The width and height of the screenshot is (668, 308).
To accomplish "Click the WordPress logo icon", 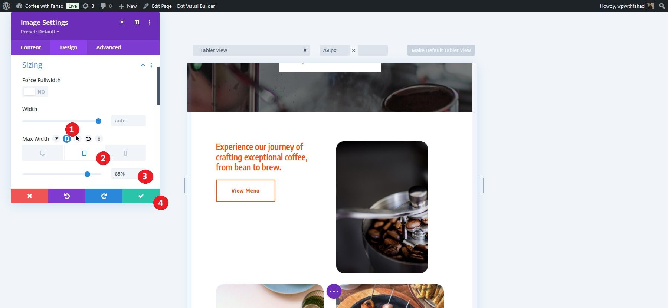I will (6, 6).
